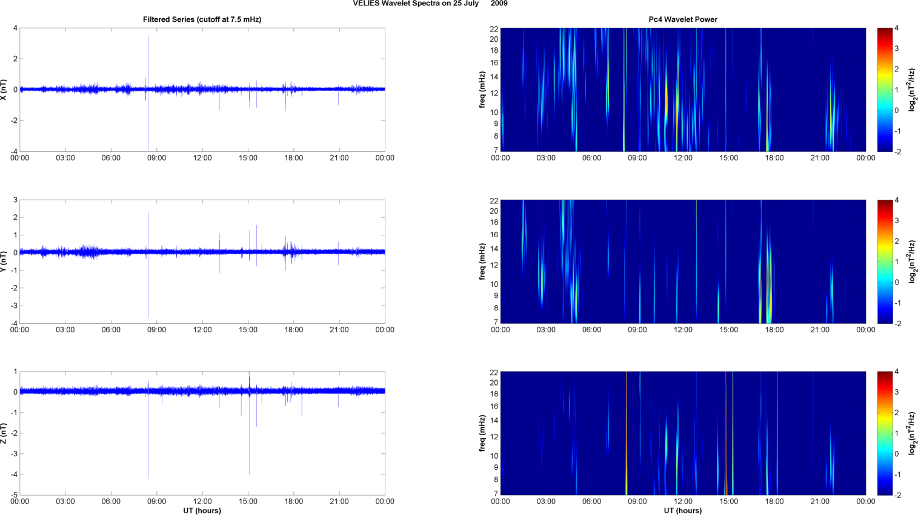Click the red streak before 15:00 in Z wavelet

tap(725, 433)
